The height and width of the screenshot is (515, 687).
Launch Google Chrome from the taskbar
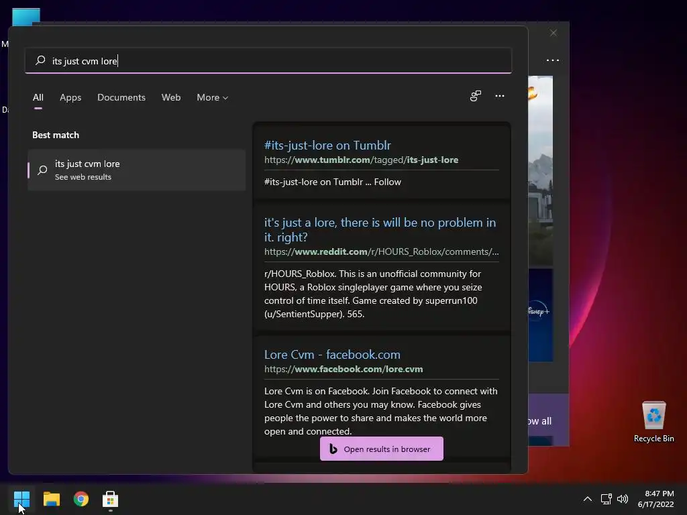click(x=81, y=499)
